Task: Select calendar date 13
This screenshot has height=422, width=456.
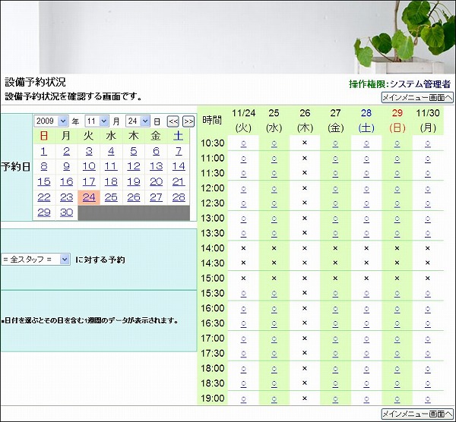Action: (156, 166)
